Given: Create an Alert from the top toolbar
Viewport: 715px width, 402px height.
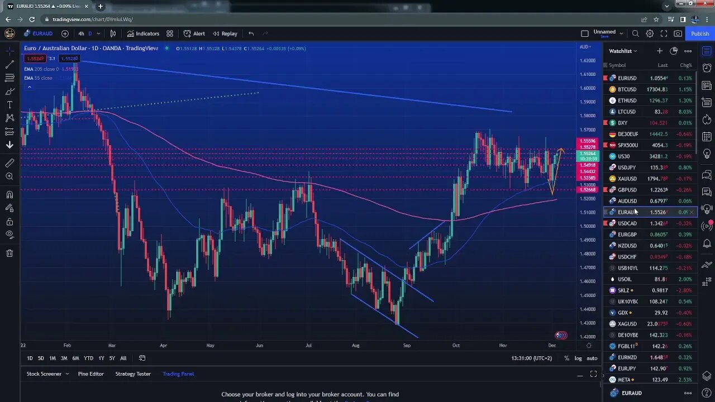Looking at the screenshot, I should [x=194, y=33].
